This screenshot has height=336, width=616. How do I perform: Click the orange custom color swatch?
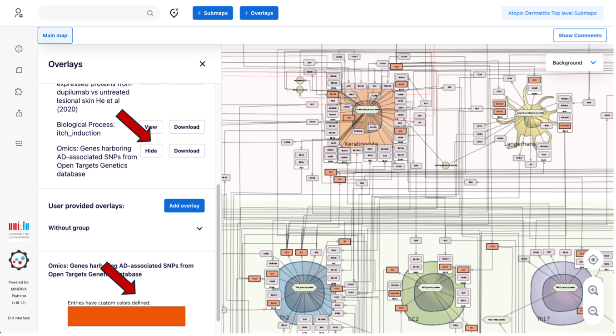click(126, 316)
